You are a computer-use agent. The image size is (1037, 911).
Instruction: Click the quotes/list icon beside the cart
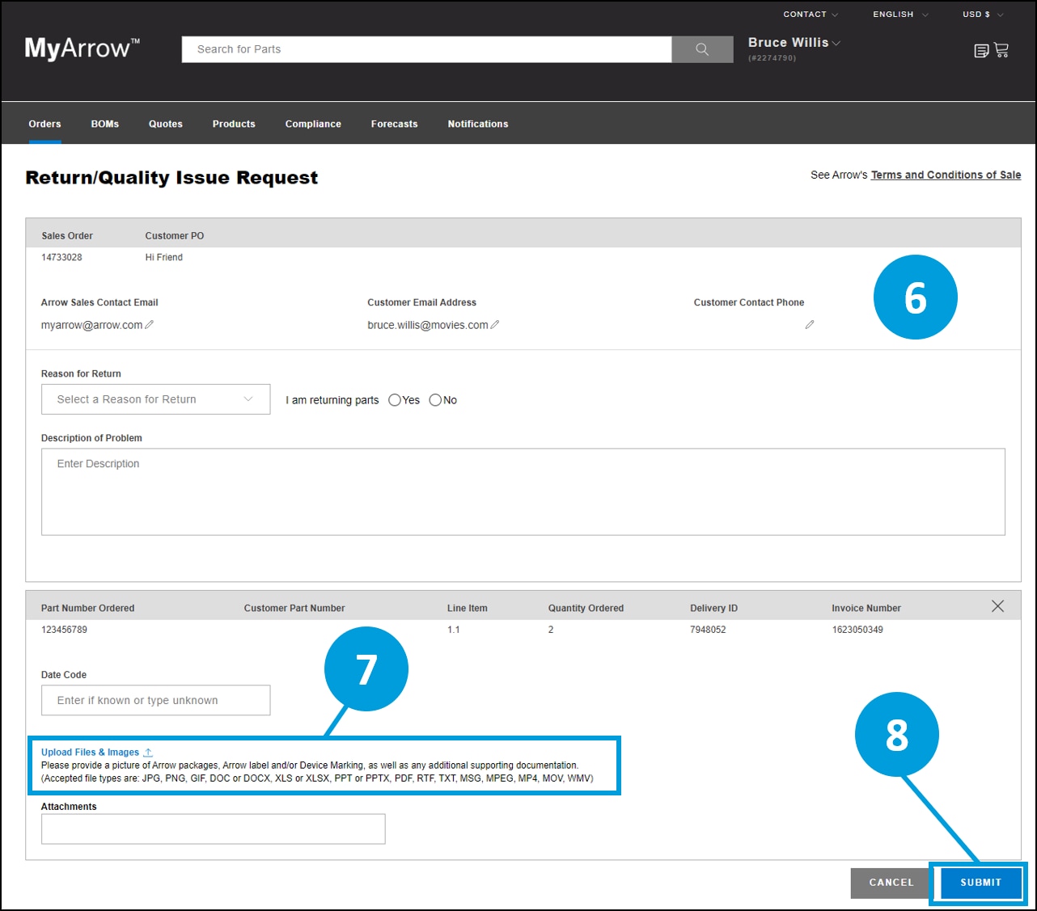click(980, 50)
